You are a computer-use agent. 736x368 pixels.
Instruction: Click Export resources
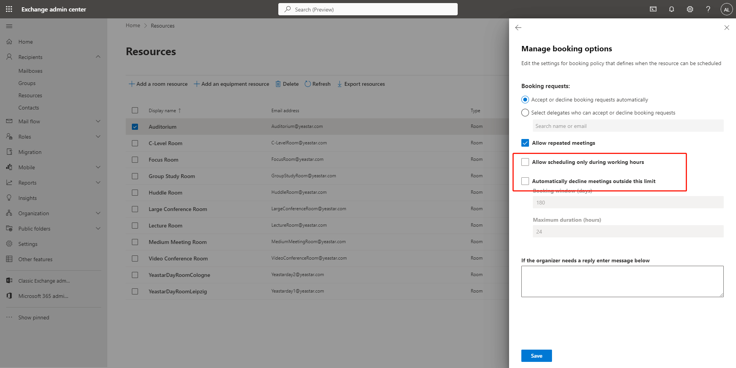pyautogui.click(x=361, y=84)
